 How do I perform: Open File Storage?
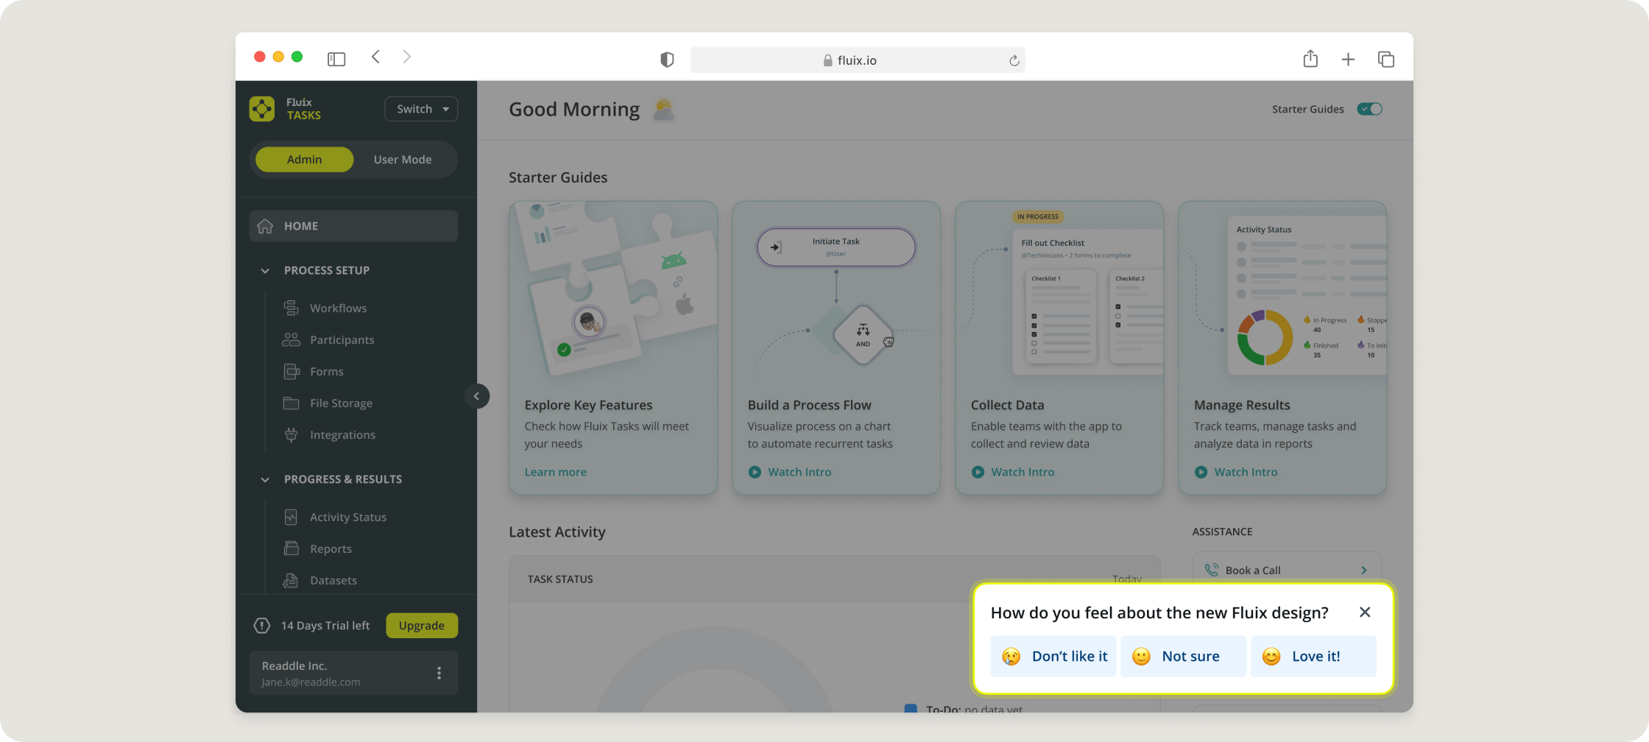point(341,403)
